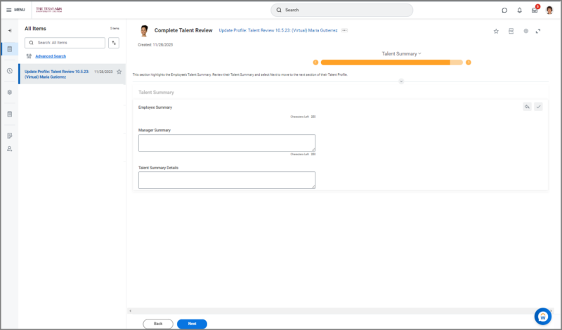Star the Update Profile inbox item
The height and width of the screenshot is (330, 562).
119,72
